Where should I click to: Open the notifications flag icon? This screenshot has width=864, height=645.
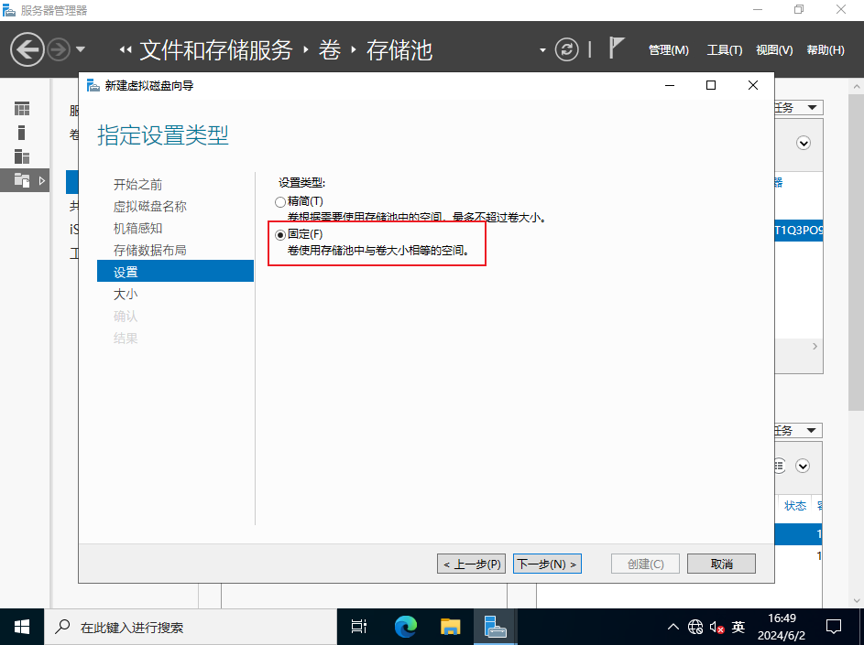(617, 48)
